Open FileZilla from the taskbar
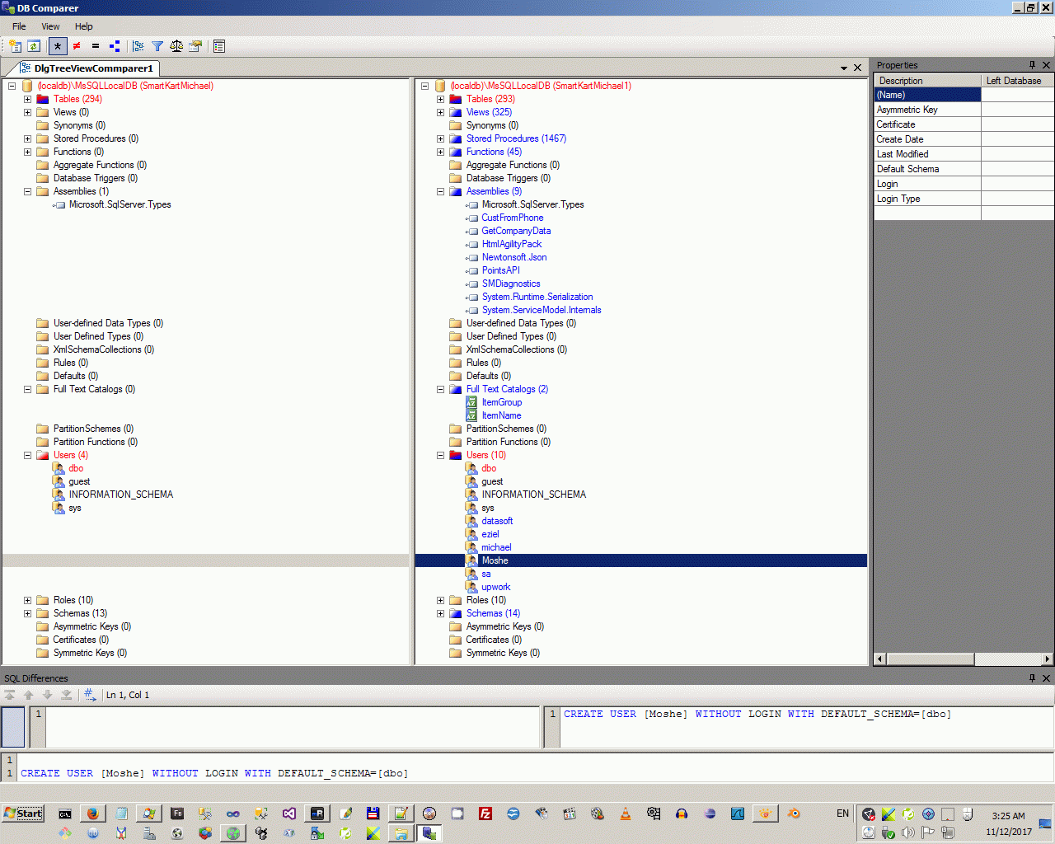This screenshot has width=1055, height=844. click(485, 814)
